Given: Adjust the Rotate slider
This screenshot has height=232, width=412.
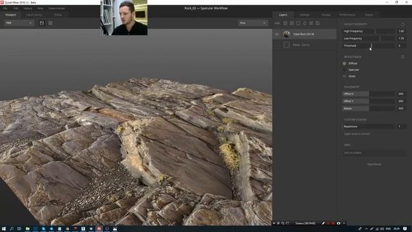Looking at the screenshot, I should pyautogui.click(x=368, y=108).
